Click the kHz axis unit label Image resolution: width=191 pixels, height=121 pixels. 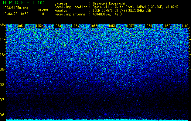tap(3, 25)
